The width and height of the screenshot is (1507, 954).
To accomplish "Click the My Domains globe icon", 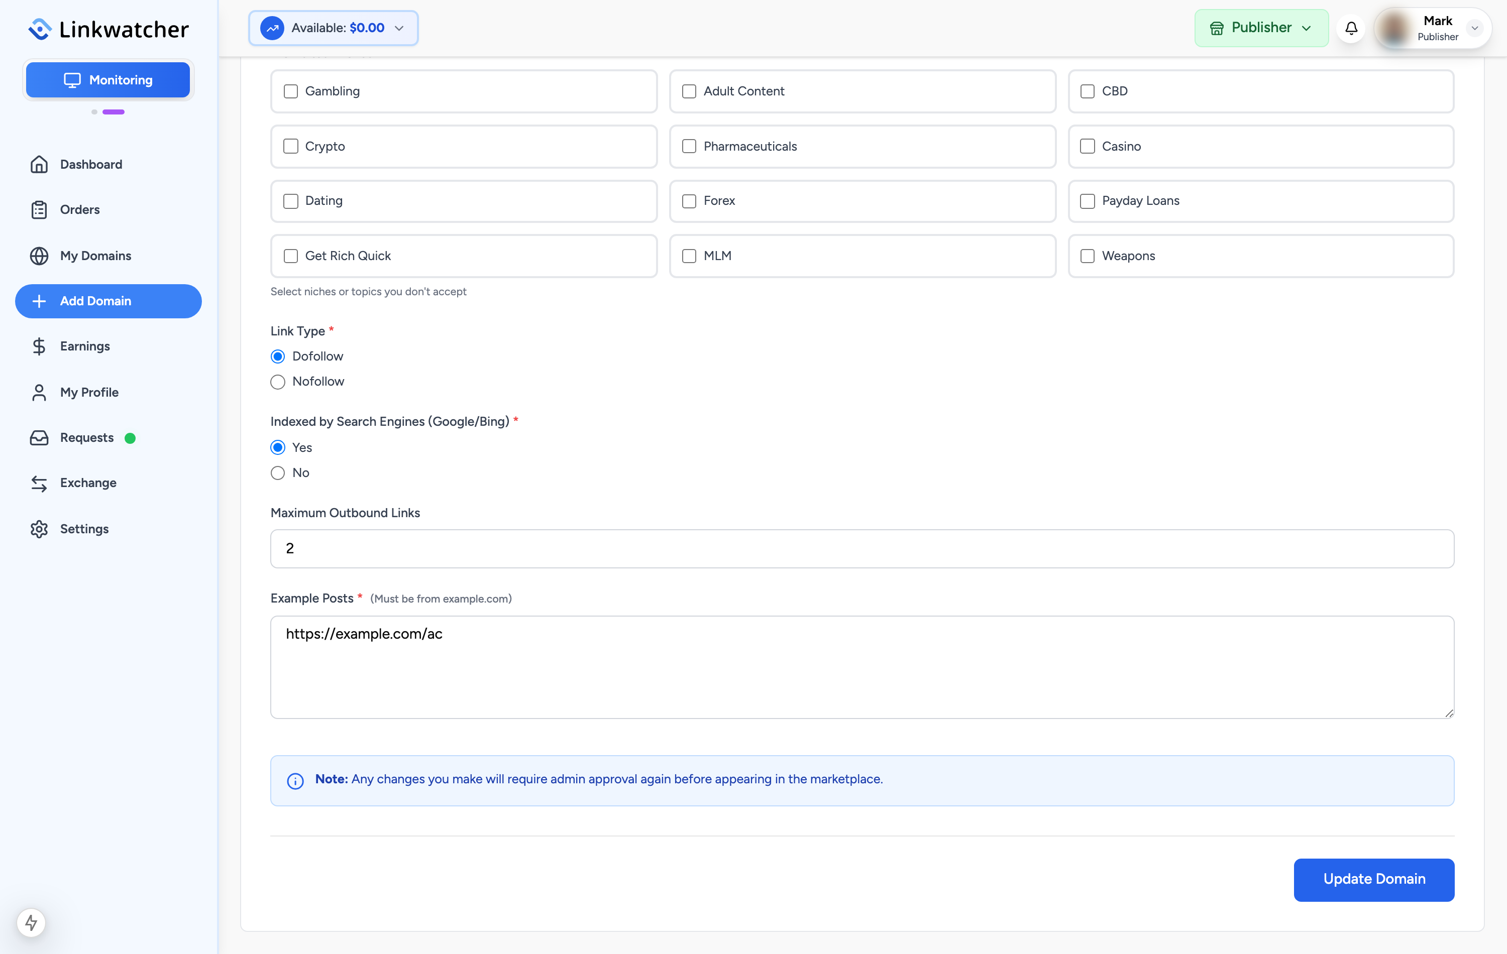I will click(x=39, y=256).
